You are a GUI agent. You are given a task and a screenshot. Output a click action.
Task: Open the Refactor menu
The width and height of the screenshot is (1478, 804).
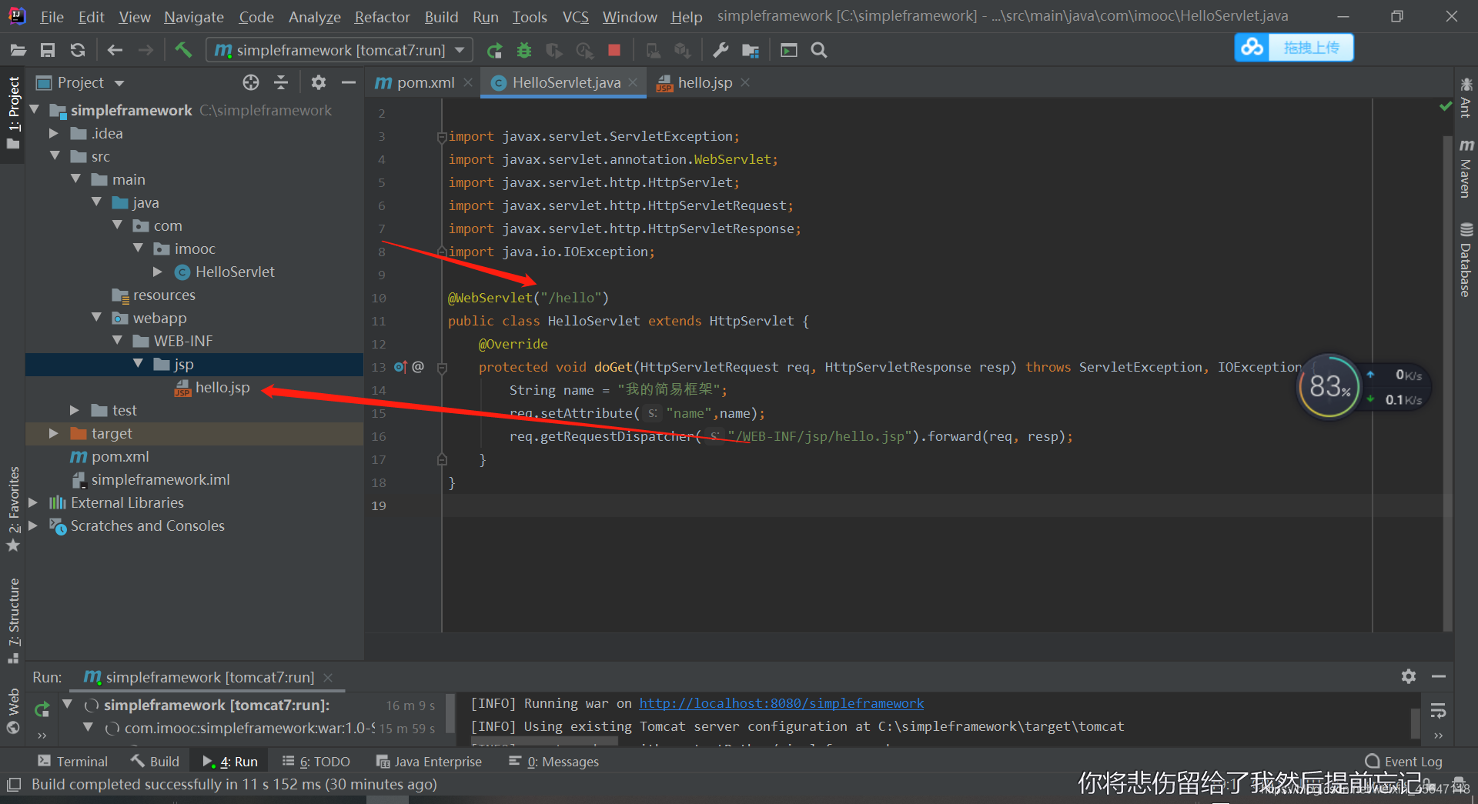coord(382,16)
